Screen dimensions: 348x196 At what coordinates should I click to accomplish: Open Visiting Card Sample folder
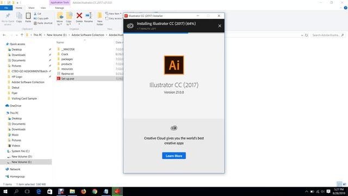coord(24,99)
